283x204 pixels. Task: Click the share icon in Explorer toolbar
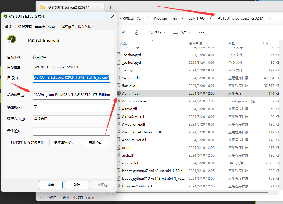point(124,32)
